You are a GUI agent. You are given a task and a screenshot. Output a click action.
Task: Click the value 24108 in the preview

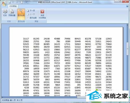(47, 39)
